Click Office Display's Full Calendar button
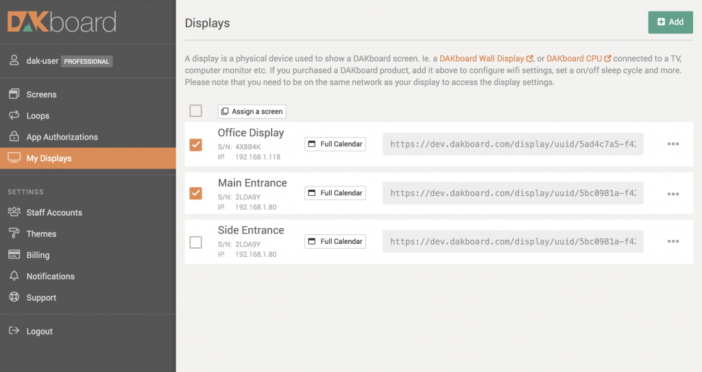Viewport: 702px width, 372px height. 335,144
